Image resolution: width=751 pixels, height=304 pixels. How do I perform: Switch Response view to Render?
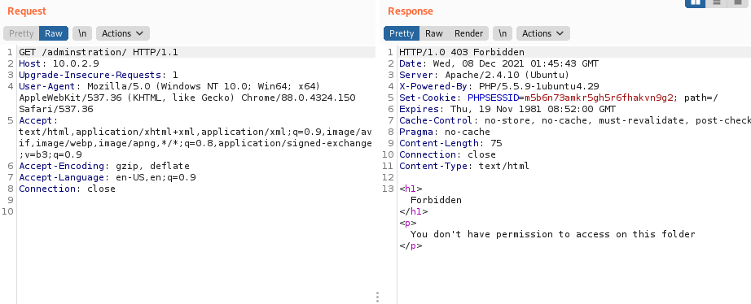pyautogui.click(x=469, y=33)
